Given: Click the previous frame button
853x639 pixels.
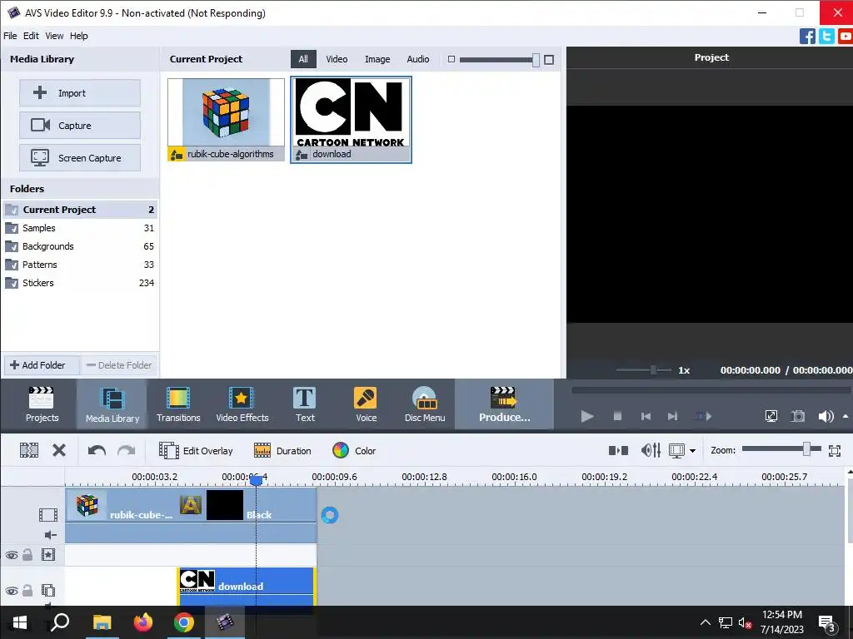Looking at the screenshot, I should pos(646,416).
